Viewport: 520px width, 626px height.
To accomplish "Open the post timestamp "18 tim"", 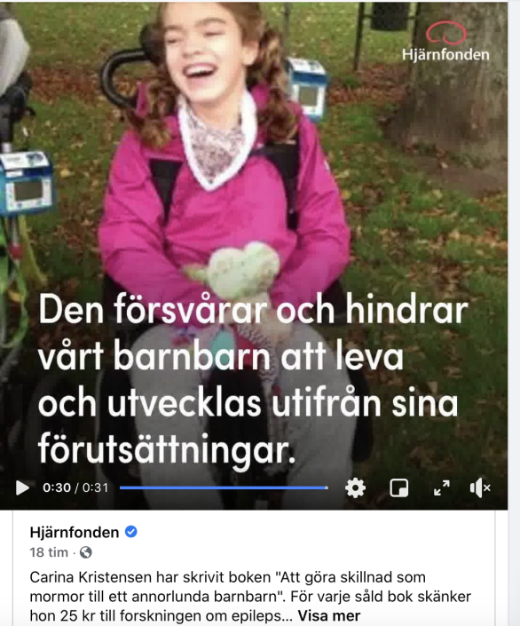I will tap(49, 552).
